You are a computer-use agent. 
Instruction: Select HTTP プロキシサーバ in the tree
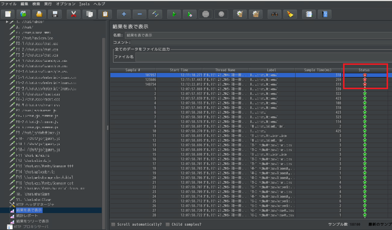31,226
